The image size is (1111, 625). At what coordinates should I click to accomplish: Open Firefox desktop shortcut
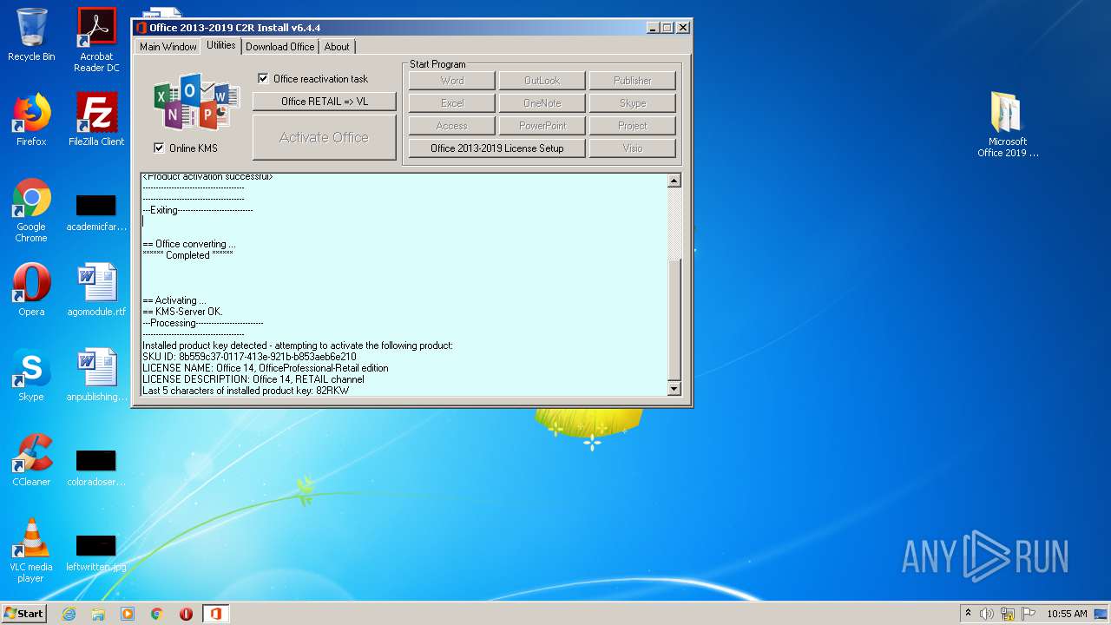(x=31, y=120)
